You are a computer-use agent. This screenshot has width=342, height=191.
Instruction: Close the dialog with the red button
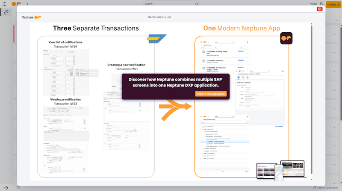[x=320, y=9]
